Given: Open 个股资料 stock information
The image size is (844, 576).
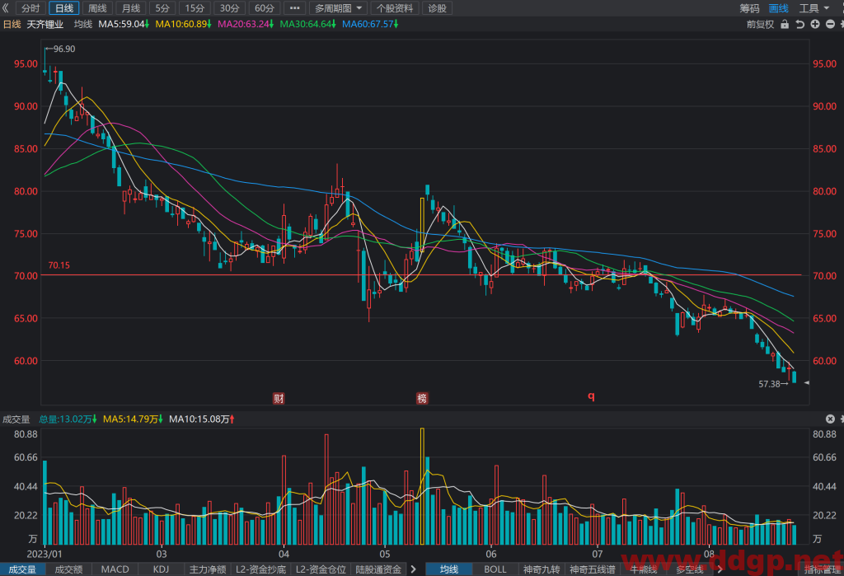Looking at the screenshot, I should 395,8.
